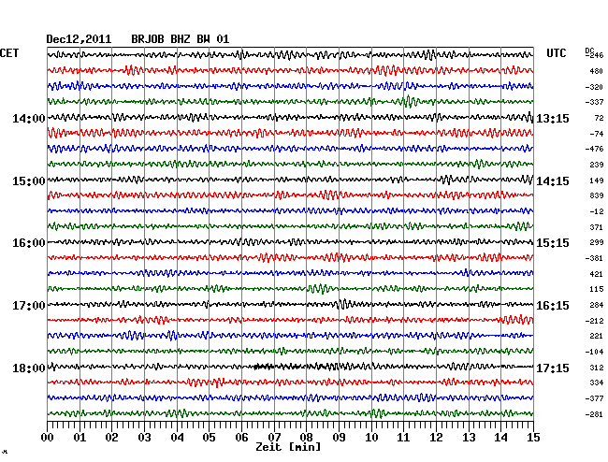Click minute axis tick label 15
The image size is (608, 462).
[533, 438]
